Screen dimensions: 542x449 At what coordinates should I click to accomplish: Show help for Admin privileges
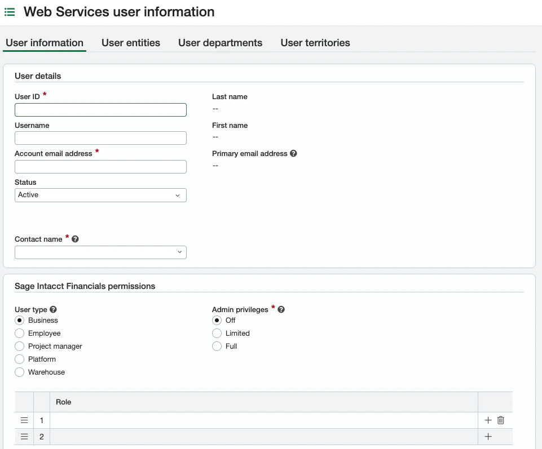[x=281, y=309]
